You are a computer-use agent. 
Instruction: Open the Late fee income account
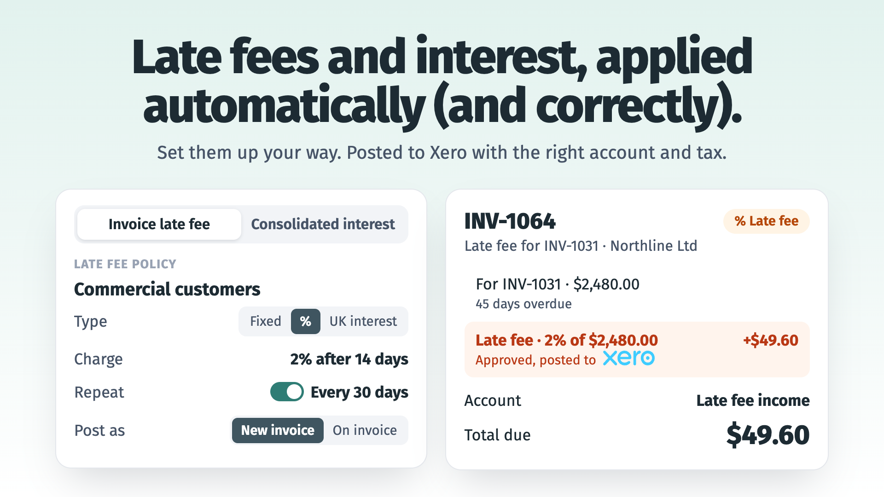[753, 400]
